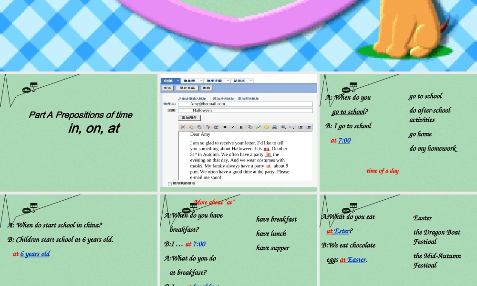477x286 pixels.
Task: Click the Paste icon in email toolbar
Action: (x=199, y=127)
